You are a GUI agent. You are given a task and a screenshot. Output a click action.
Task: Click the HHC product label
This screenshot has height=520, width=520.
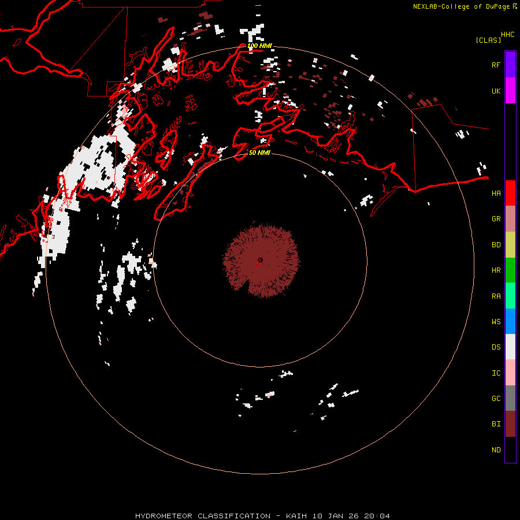(508, 35)
